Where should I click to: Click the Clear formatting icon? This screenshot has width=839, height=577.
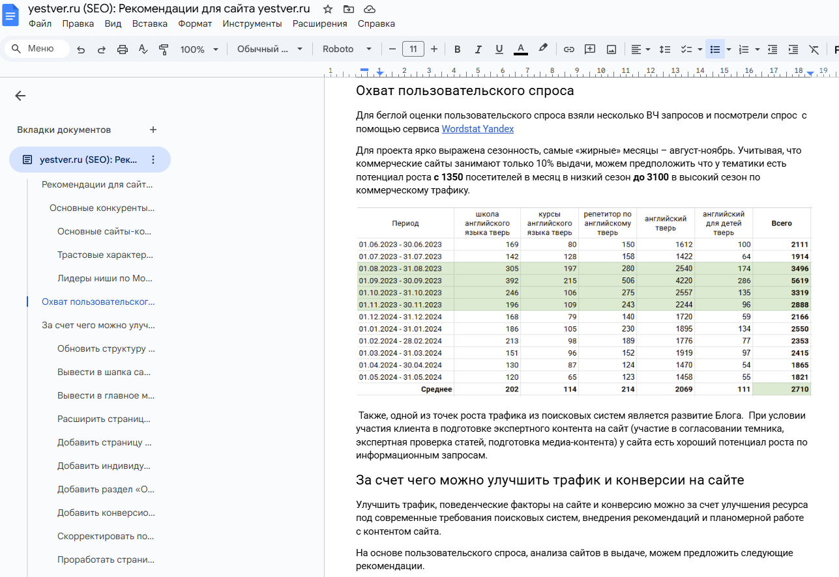814,49
